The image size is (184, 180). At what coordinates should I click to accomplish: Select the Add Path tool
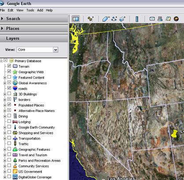(114, 19)
